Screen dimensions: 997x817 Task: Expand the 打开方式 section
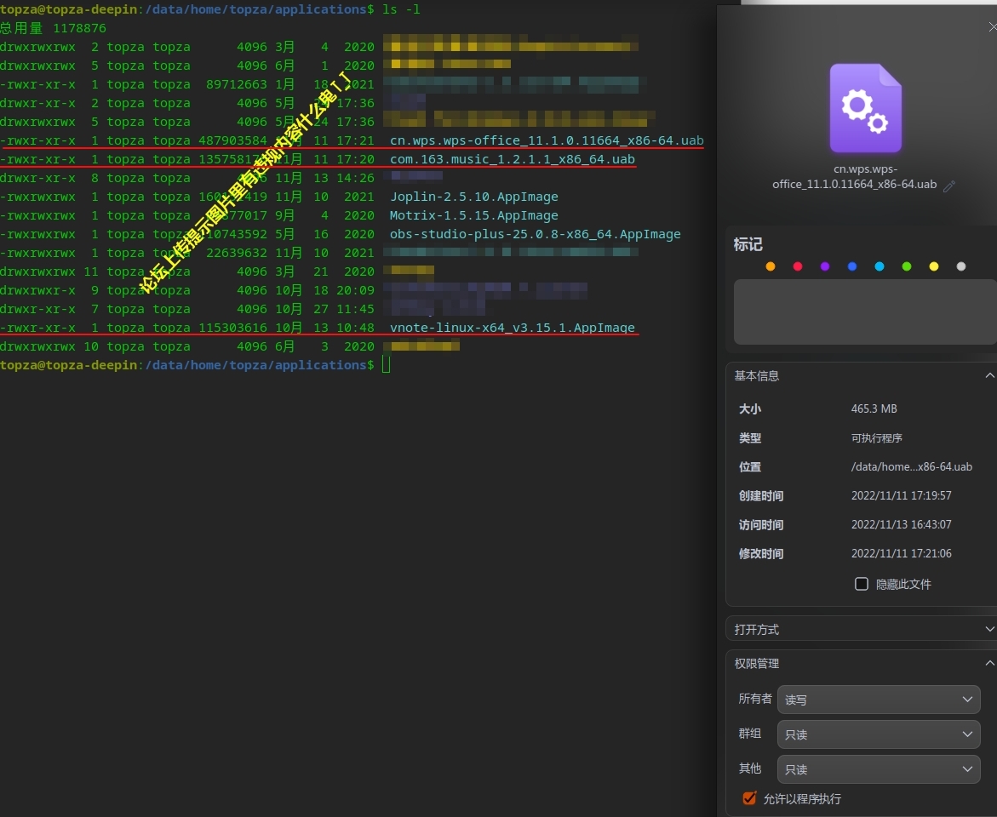coord(988,629)
